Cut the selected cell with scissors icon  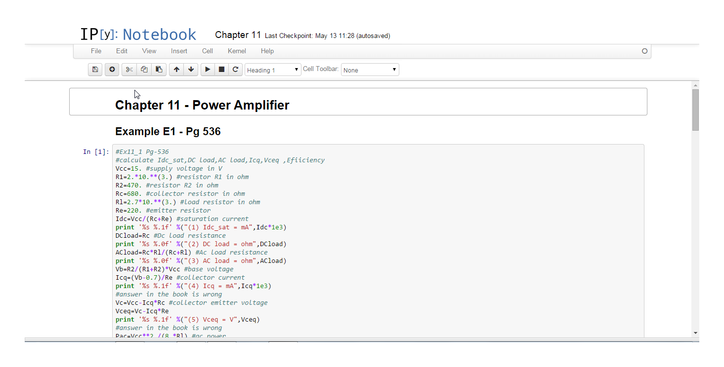click(129, 70)
